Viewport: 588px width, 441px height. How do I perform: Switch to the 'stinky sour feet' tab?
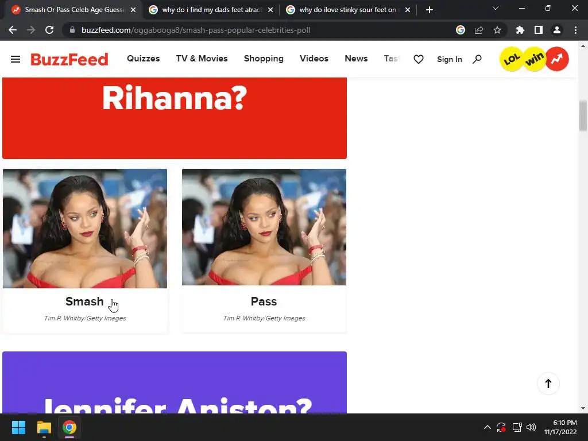(347, 10)
